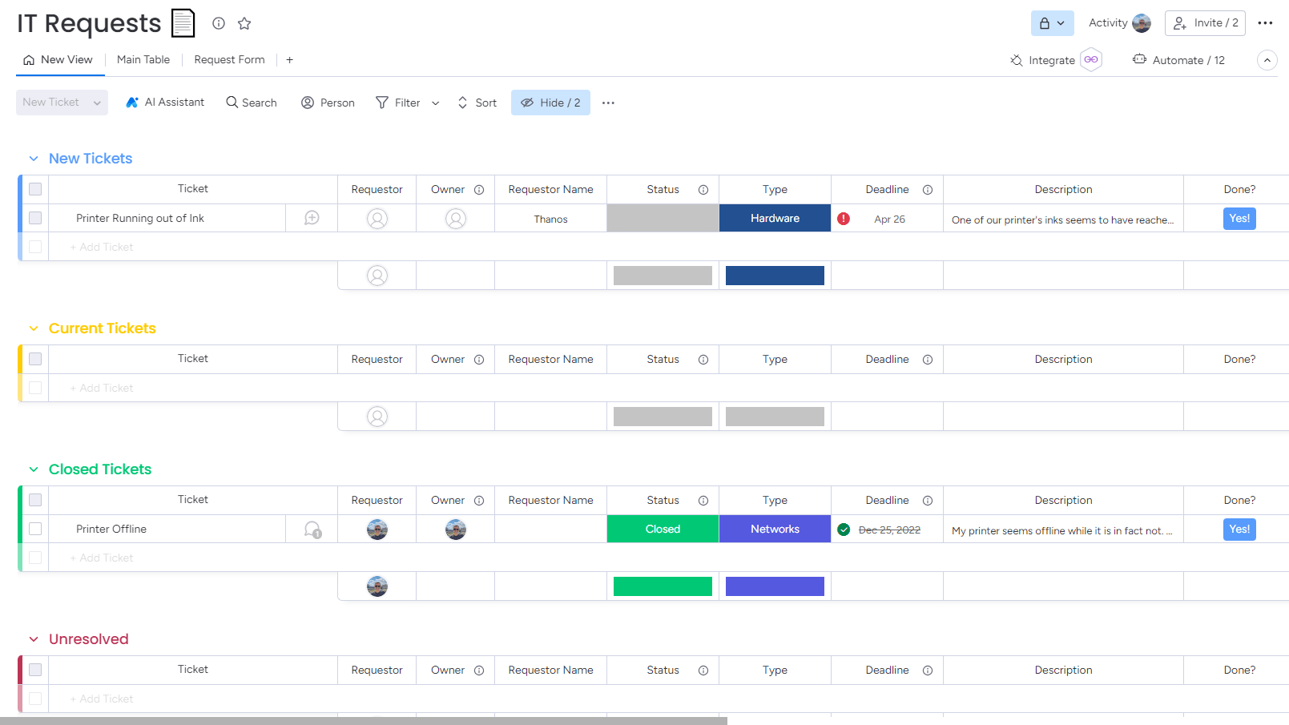1289x725 pixels.
Task: Open the AI Assistant
Action: pos(164,102)
